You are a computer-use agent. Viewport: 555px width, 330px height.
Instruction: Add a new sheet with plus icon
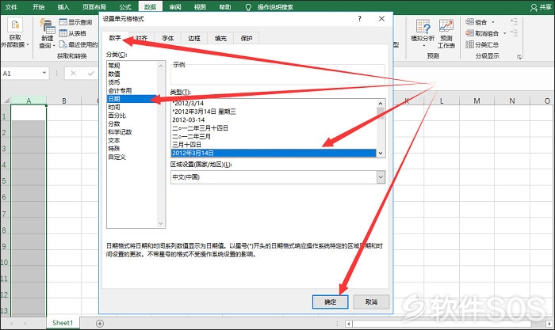(x=100, y=324)
